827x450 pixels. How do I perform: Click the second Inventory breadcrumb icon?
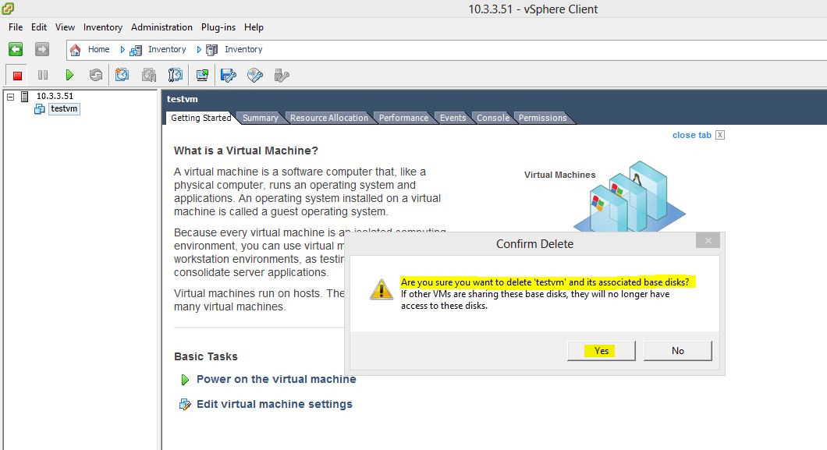[212, 50]
